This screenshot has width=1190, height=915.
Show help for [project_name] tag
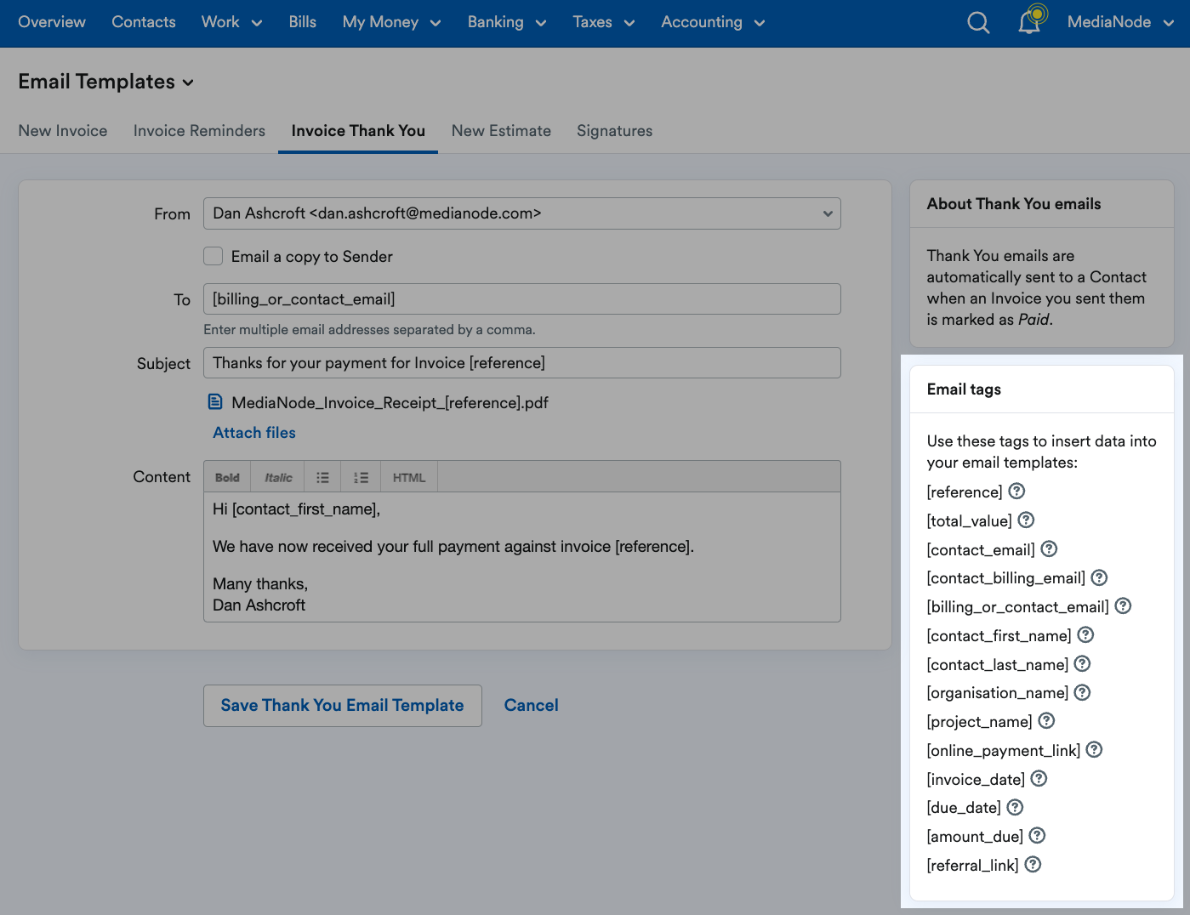point(1046,720)
